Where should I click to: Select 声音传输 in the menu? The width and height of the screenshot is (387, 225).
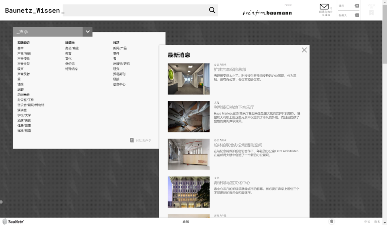click(x=23, y=59)
